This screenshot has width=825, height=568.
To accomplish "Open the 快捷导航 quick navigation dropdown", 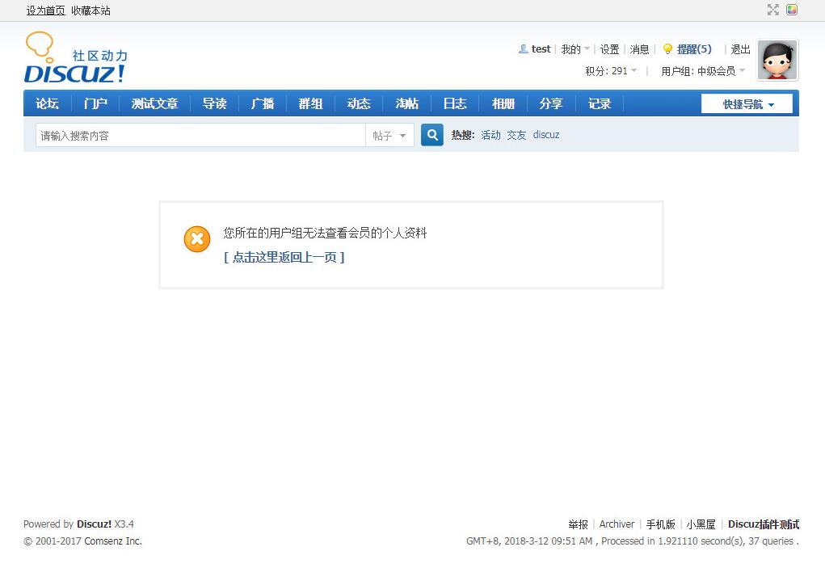I will (747, 104).
